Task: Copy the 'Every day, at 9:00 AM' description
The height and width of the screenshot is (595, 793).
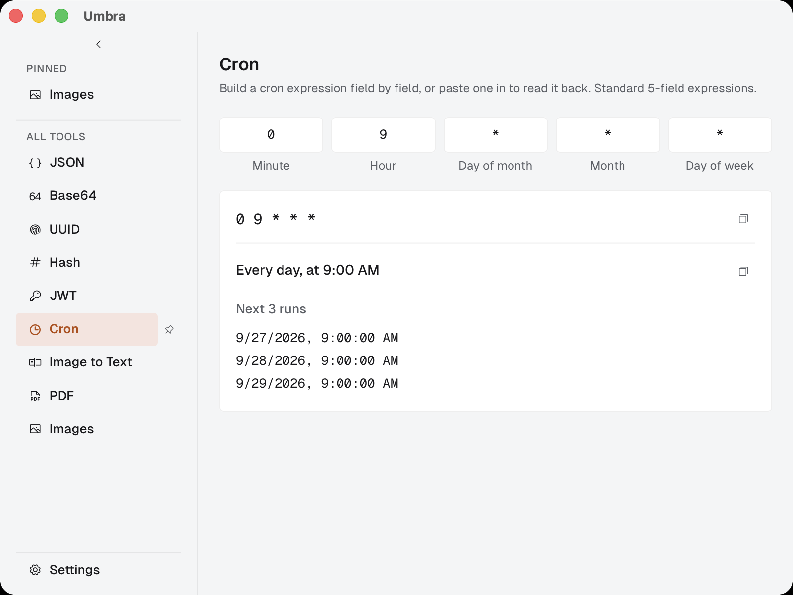Action: (x=743, y=271)
